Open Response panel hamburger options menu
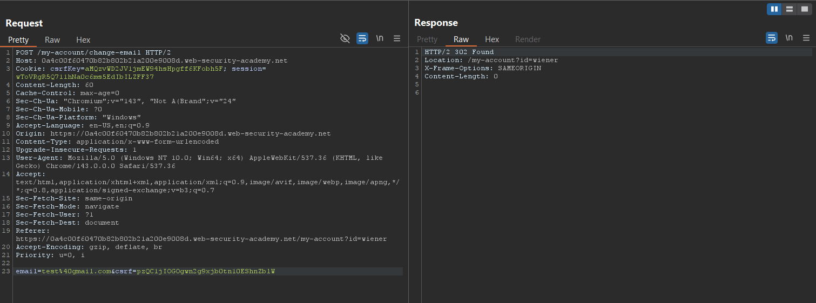816x303 pixels. 806,38
